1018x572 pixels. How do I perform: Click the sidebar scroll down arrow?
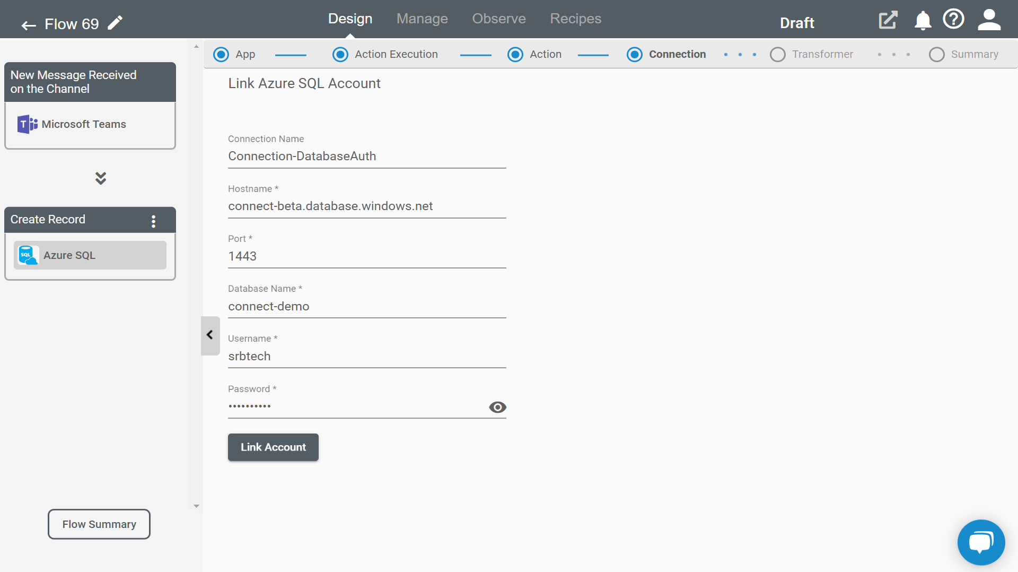197,506
